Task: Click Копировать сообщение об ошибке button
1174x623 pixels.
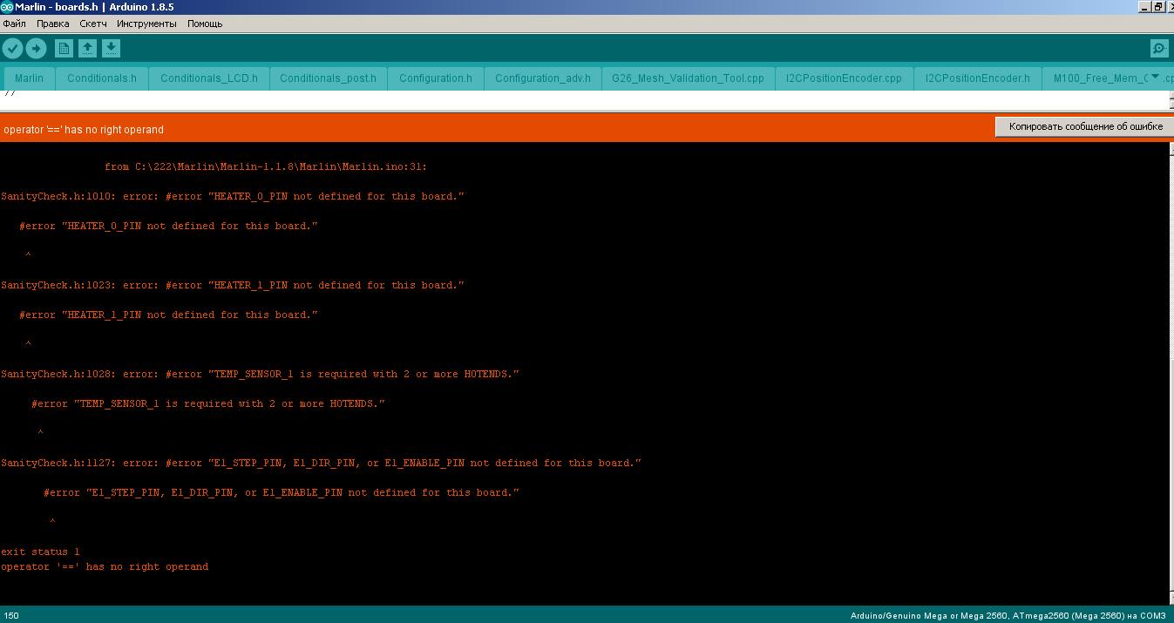Action: click(1085, 127)
